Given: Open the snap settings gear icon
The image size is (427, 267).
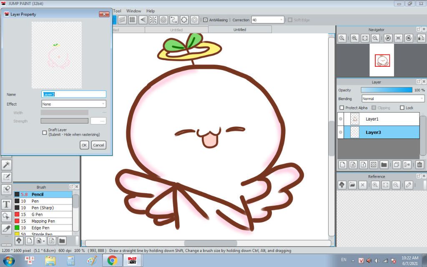Looking at the screenshot, I should tap(194, 20).
